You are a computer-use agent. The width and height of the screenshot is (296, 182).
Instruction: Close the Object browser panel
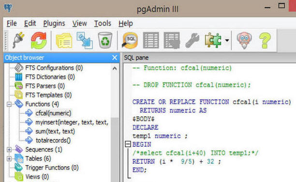tap(115, 57)
